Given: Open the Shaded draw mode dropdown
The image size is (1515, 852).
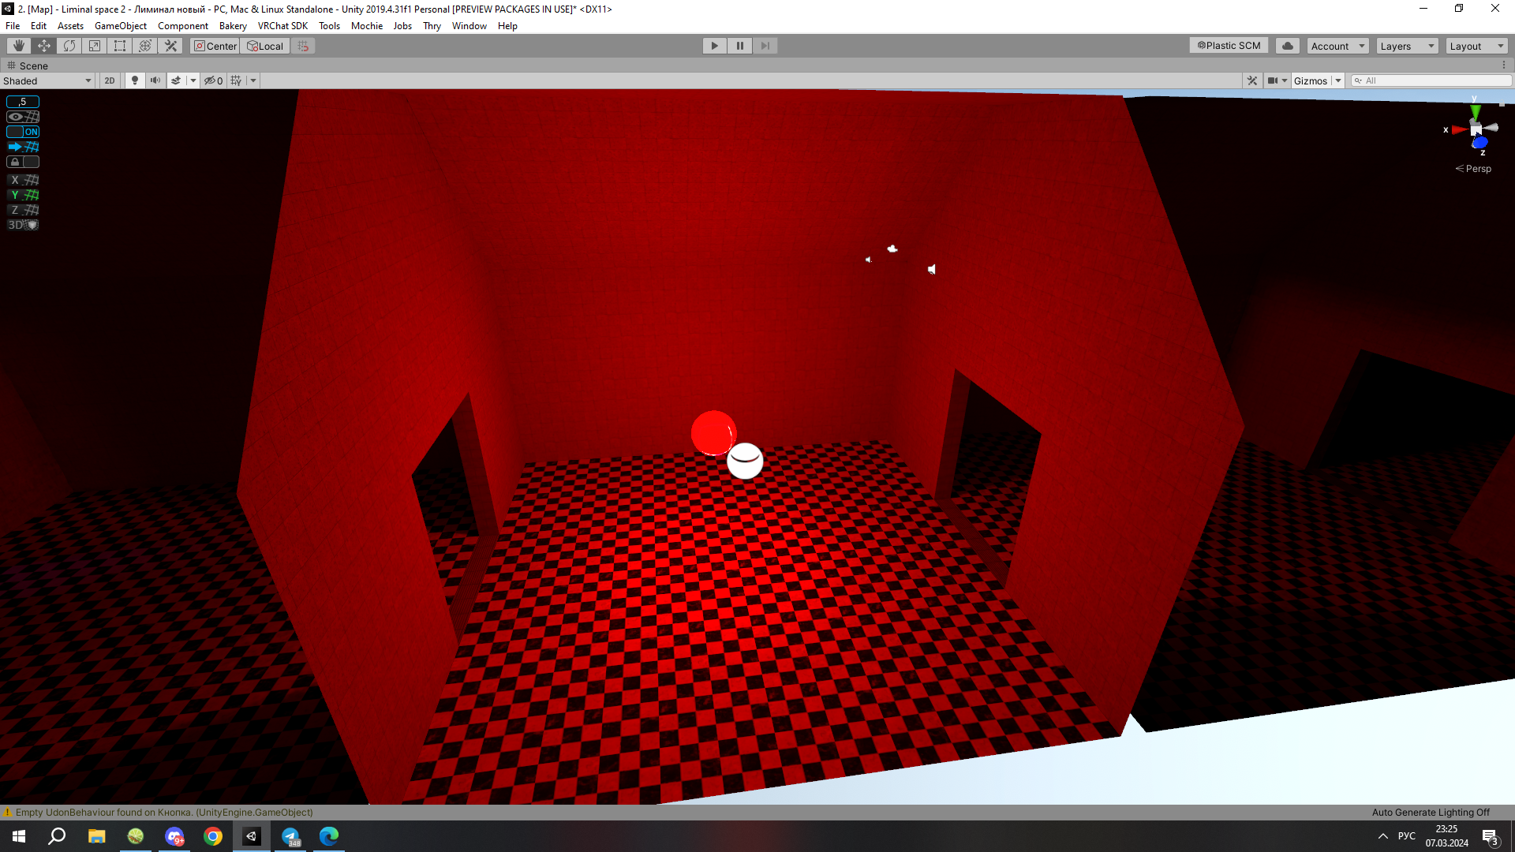Looking at the screenshot, I should point(47,80).
